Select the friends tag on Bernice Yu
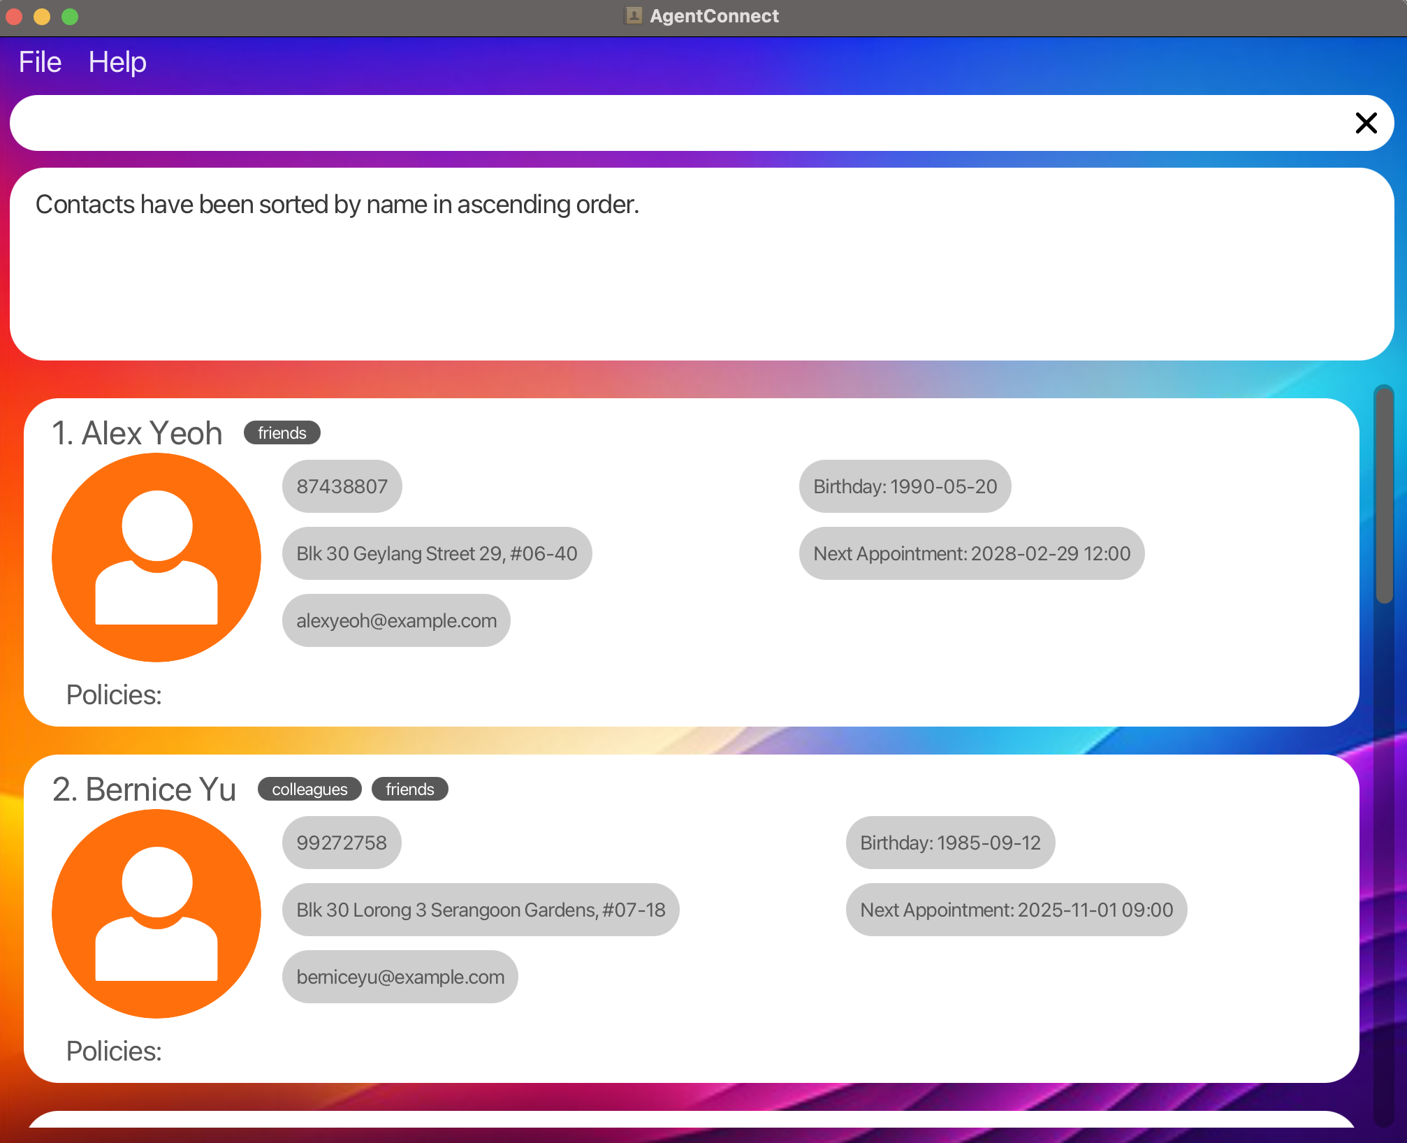 [x=410, y=789]
